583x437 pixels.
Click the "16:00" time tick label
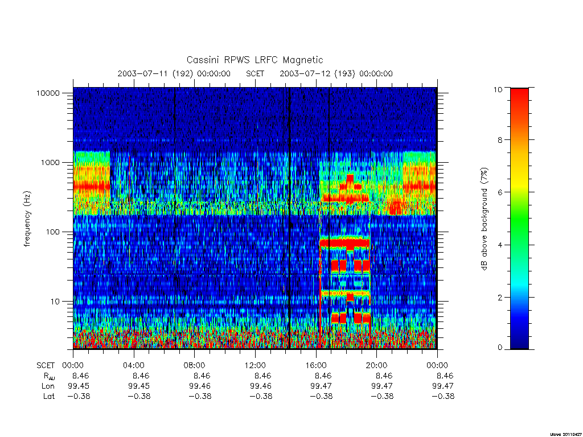point(315,365)
